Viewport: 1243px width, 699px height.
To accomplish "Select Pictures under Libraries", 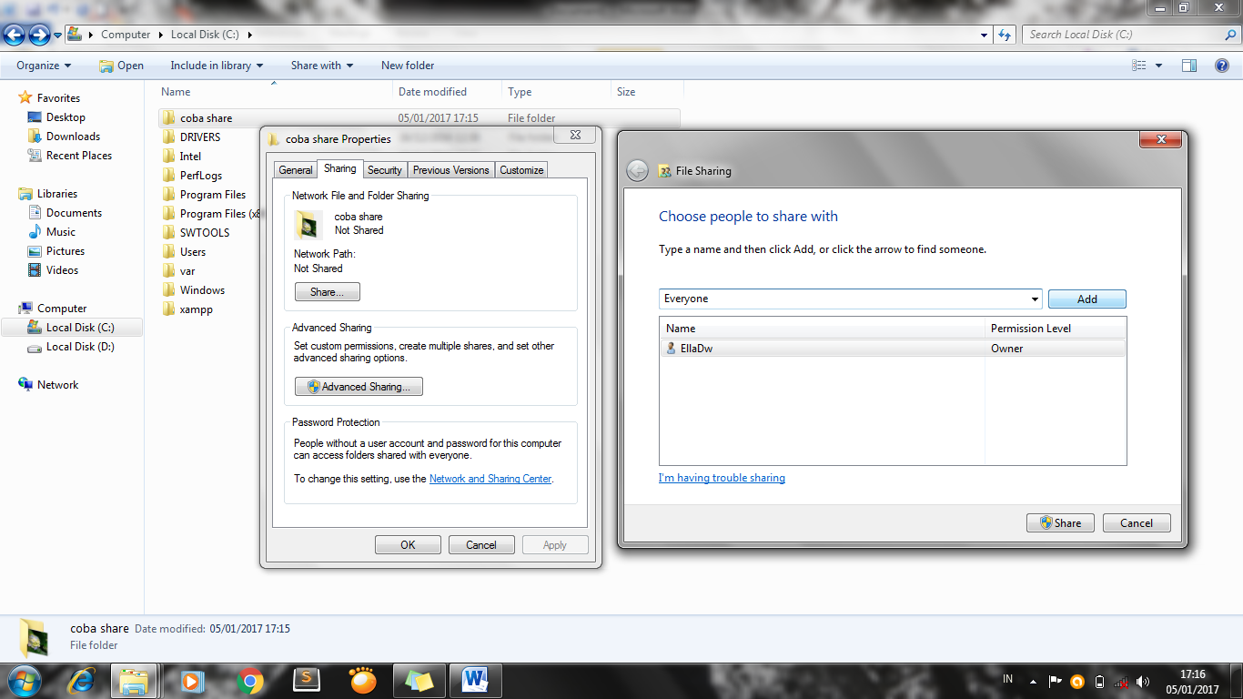I will (x=66, y=251).
